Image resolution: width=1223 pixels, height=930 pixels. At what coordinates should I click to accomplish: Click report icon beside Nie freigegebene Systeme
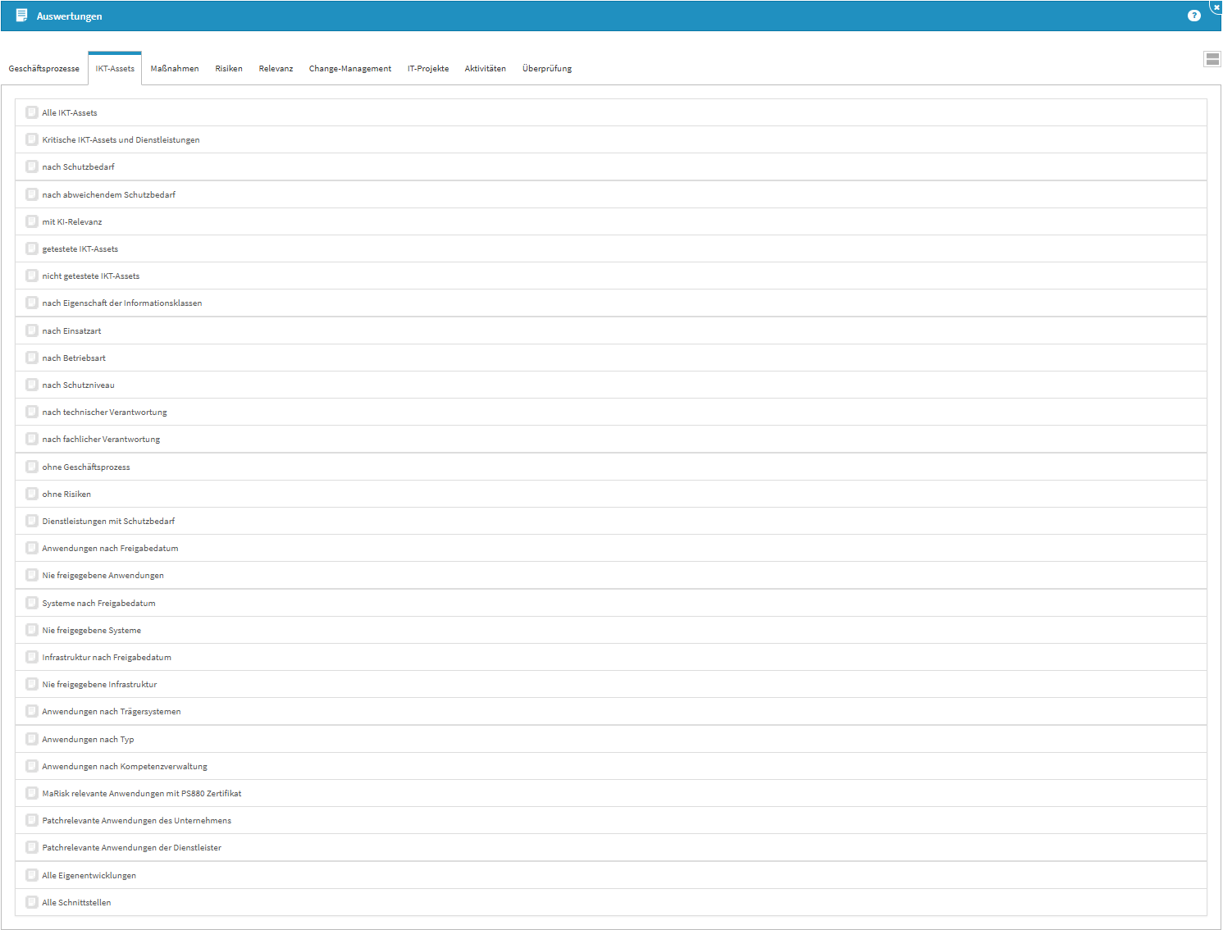(x=32, y=630)
